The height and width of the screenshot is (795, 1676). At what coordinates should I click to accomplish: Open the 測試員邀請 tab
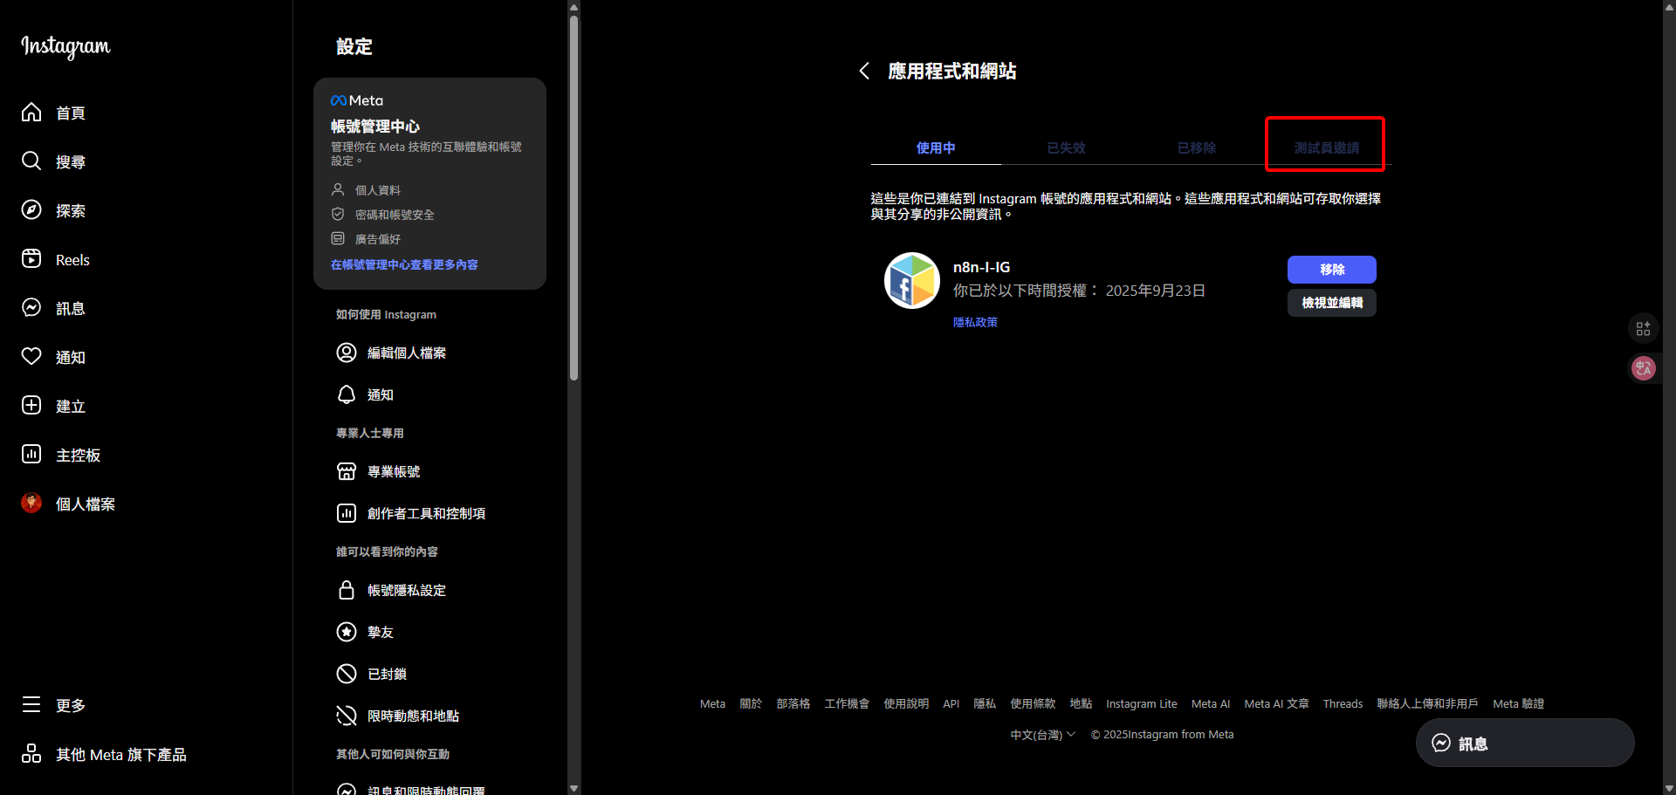(x=1325, y=147)
